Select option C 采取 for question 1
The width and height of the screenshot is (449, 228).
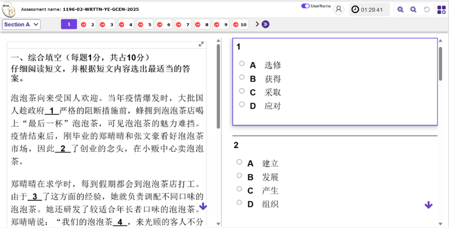(x=242, y=91)
